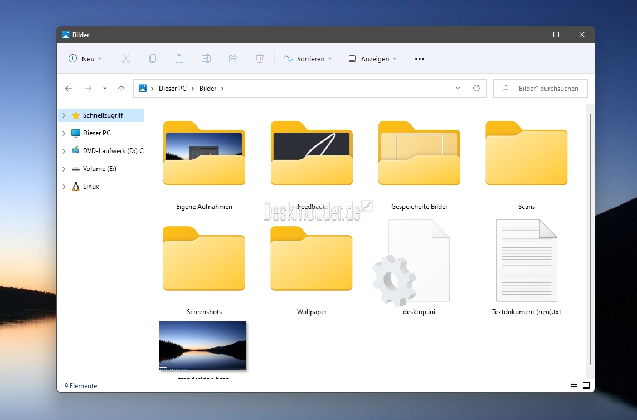The image size is (637, 420).
Task: Click the Wallpaper folder name label
Action: 312,312
